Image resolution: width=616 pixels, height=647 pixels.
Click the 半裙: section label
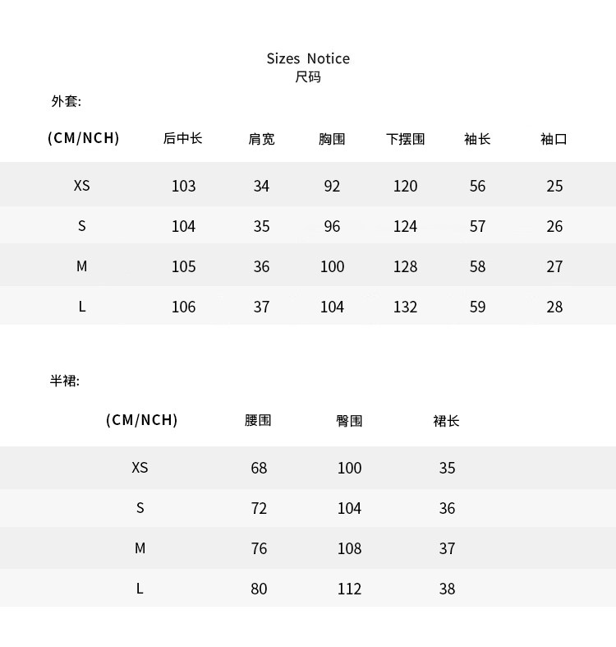point(65,381)
